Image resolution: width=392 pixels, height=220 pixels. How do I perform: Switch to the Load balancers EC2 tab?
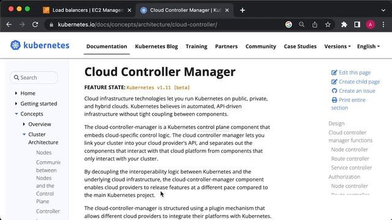click(x=87, y=10)
